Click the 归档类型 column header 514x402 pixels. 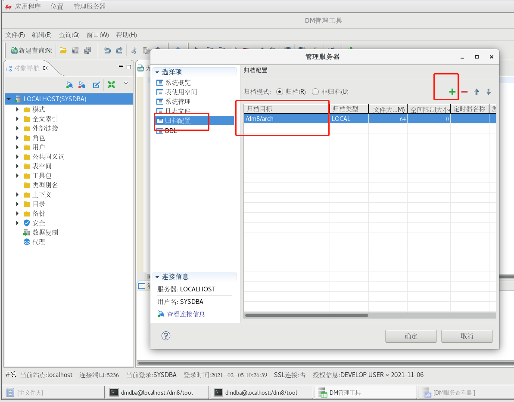click(349, 109)
